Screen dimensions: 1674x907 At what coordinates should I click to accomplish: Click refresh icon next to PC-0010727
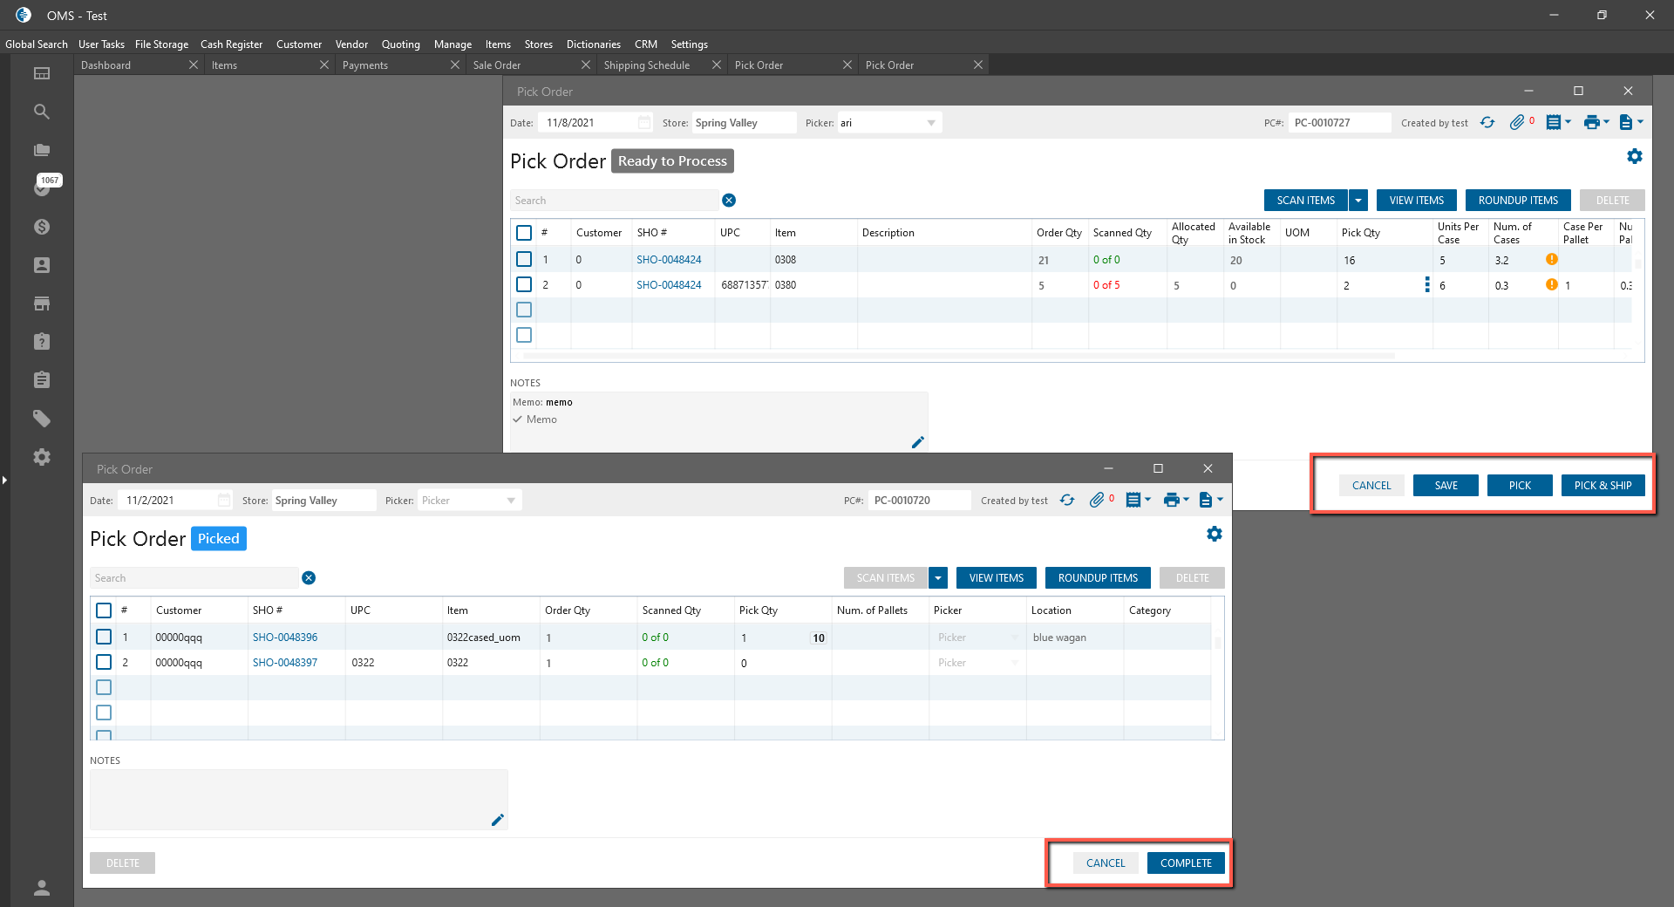click(x=1487, y=123)
